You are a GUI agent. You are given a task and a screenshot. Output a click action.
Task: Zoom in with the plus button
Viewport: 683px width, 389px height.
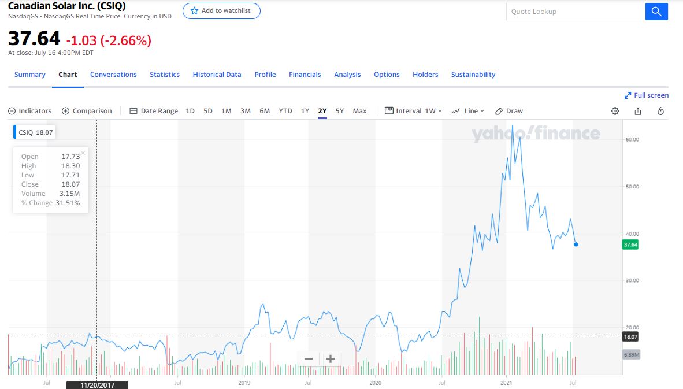pos(330,359)
